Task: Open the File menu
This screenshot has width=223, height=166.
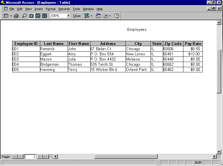Action: point(12,9)
